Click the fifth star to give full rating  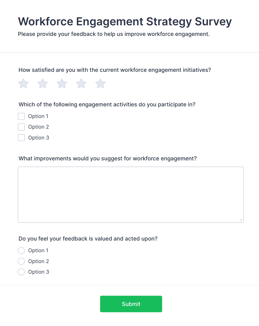click(x=100, y=83)
